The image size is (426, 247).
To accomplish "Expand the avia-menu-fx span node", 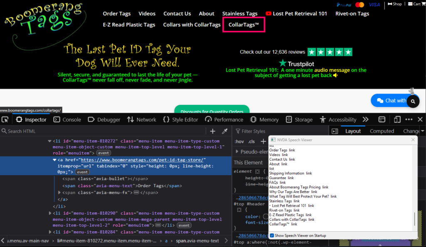I will pos(59,193).
